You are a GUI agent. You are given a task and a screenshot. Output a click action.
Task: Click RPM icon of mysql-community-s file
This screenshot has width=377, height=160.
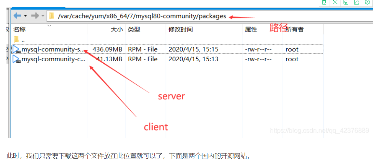(17, 50)
